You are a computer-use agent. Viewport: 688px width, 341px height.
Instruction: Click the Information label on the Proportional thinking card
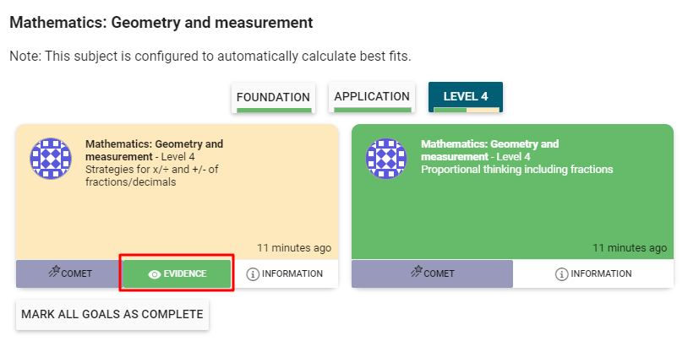point(601,274)
